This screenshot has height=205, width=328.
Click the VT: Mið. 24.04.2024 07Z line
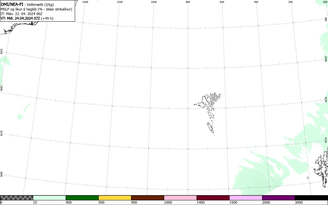point(27,18)
